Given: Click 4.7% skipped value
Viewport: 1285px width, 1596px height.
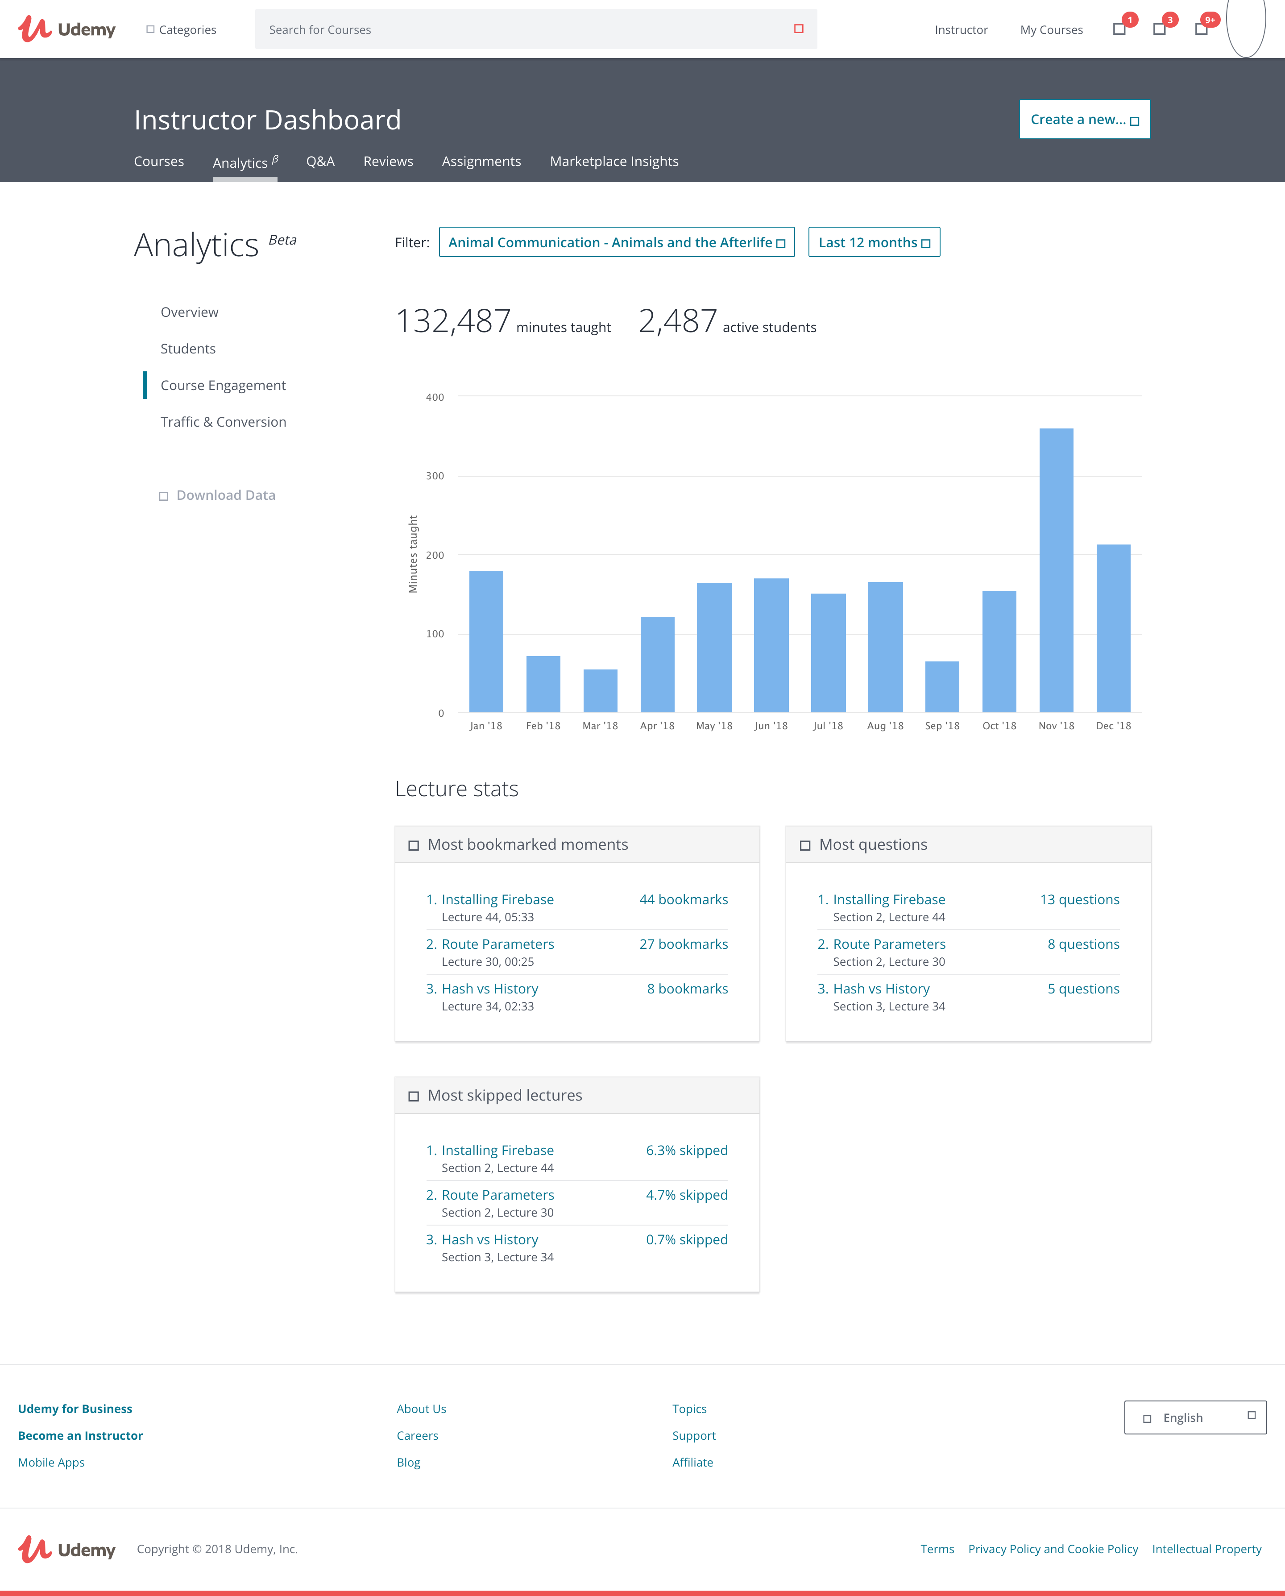Looking at the screenshot, I should (x=687, y=1195).
